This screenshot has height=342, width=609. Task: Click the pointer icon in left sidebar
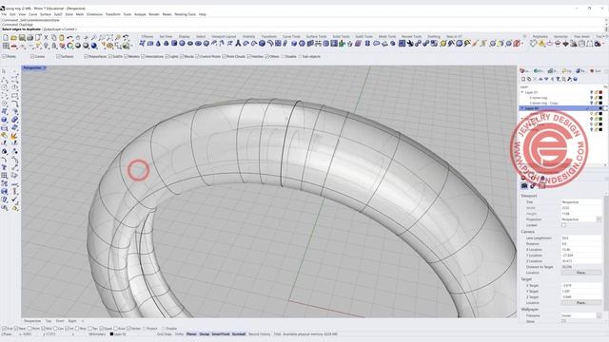(4, 71)
